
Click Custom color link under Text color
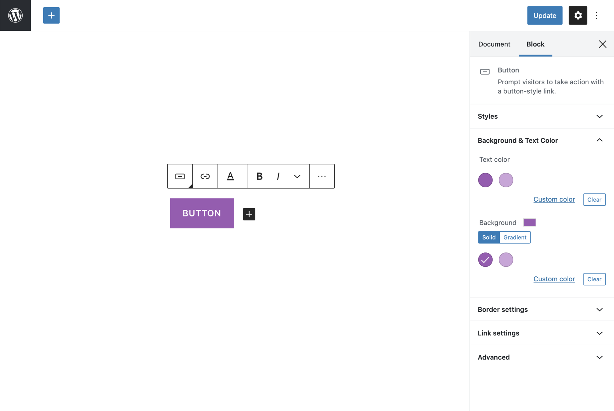pyautogui.click(x=554, y=199)
